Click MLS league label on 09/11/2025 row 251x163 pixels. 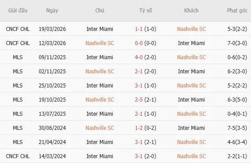tap(18, 57)
